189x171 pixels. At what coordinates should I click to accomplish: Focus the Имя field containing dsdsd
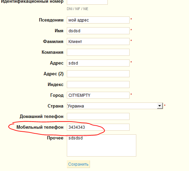pos(98,31)
